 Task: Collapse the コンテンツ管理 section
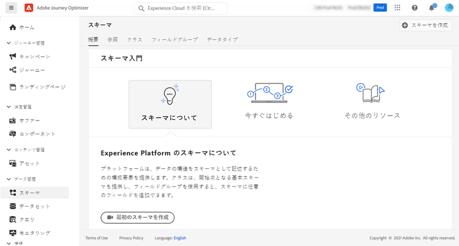9,150
